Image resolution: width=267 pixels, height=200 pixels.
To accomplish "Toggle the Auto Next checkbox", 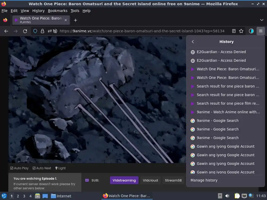I will [x=42, y=168].
